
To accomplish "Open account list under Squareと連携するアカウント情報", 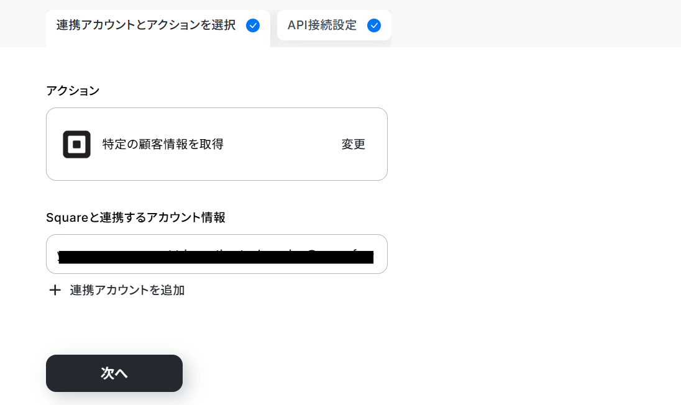I will (217, 254).
